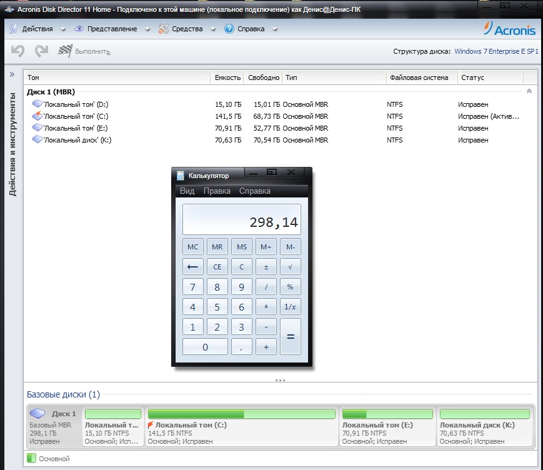
Task: Select the C: volume flagged disk icon
Action: [37, 116]
